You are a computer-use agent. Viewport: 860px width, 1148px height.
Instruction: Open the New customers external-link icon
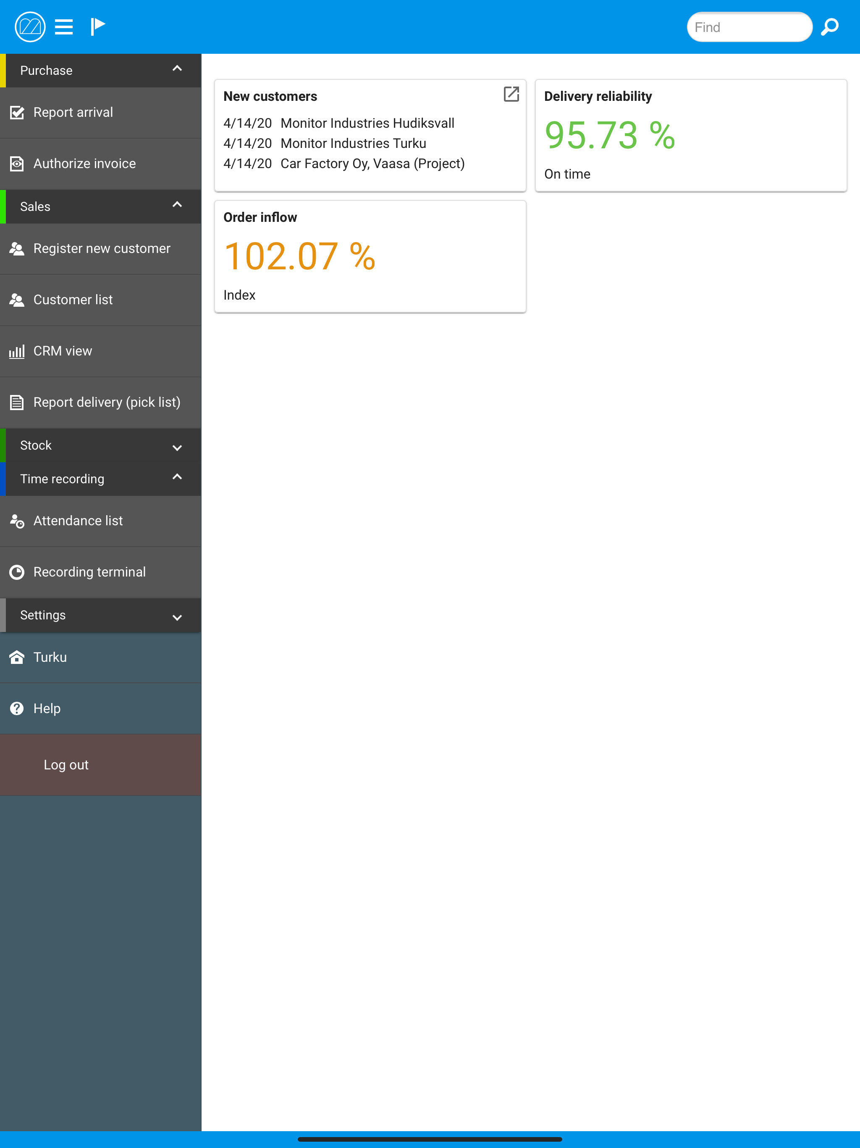(x=511, y=94)
